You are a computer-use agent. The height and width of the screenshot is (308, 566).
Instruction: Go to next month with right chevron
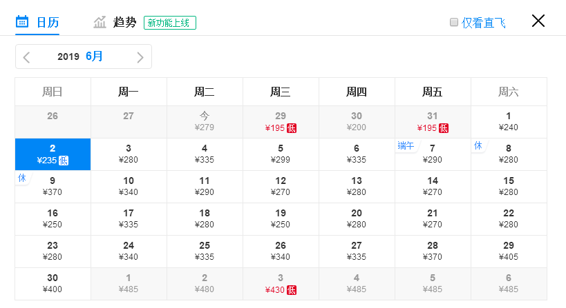click(x=140, y=57)
